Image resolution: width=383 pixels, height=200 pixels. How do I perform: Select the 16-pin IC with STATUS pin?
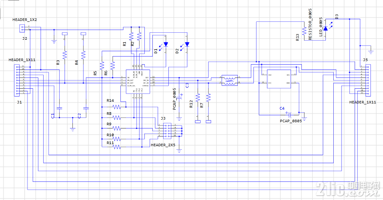point(138,82)
